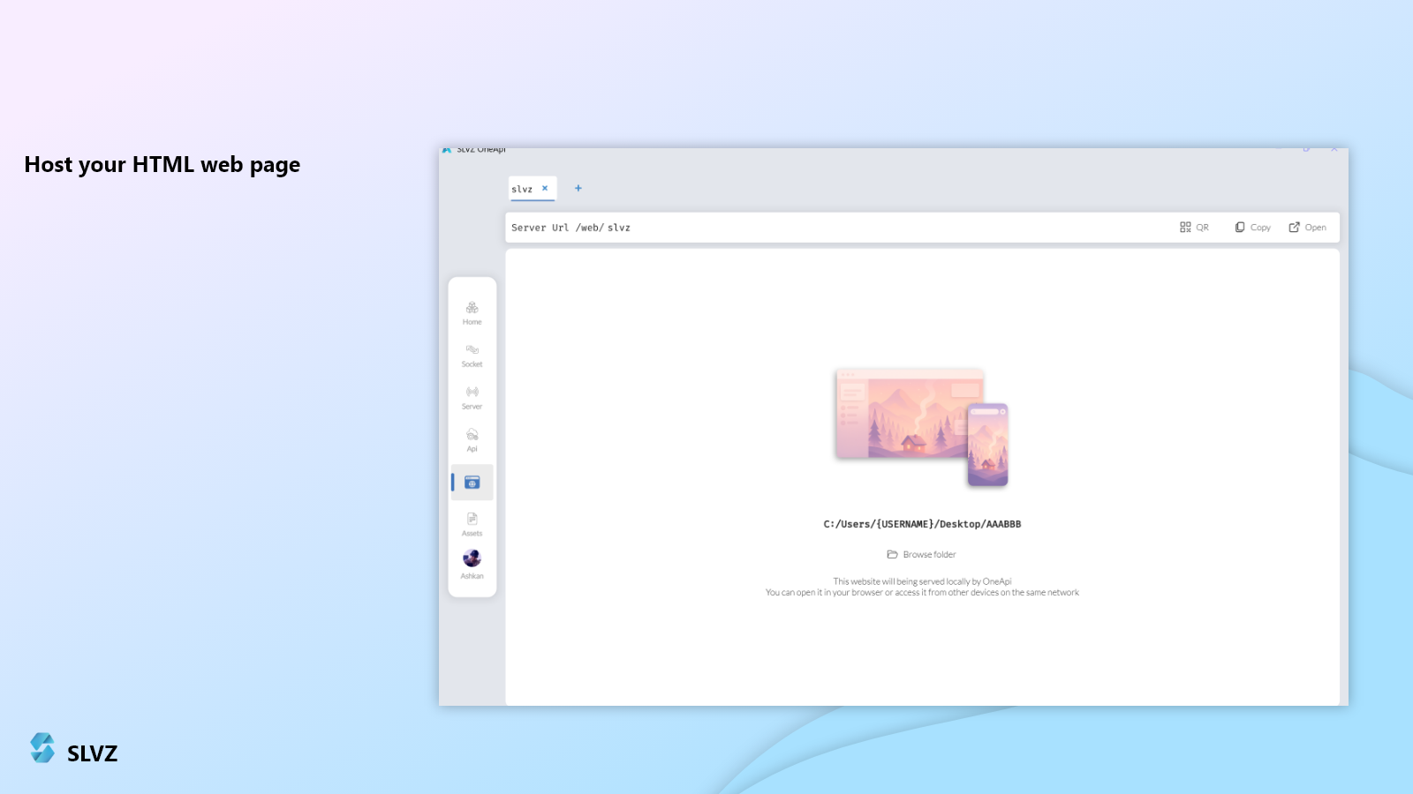Open the Assets panel
This screenshot has height=794, width=1413.
(x=472, y=524)
